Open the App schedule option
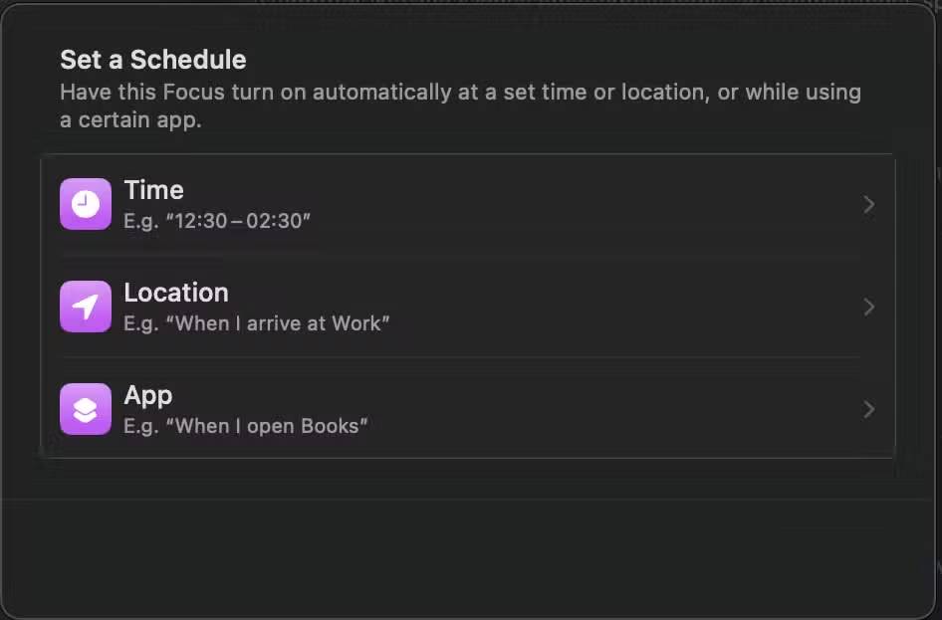This screenshot has width=942, height=620. tap(468, 409)
